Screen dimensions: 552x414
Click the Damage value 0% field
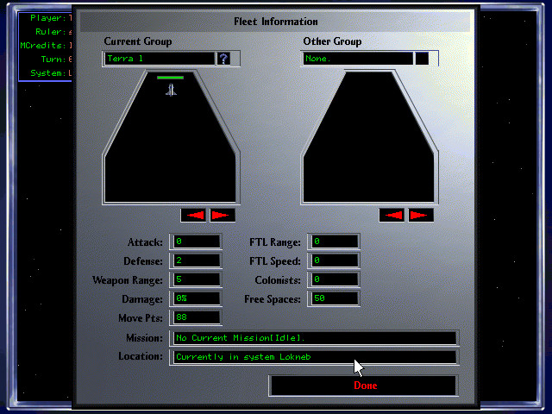point(196,298)
